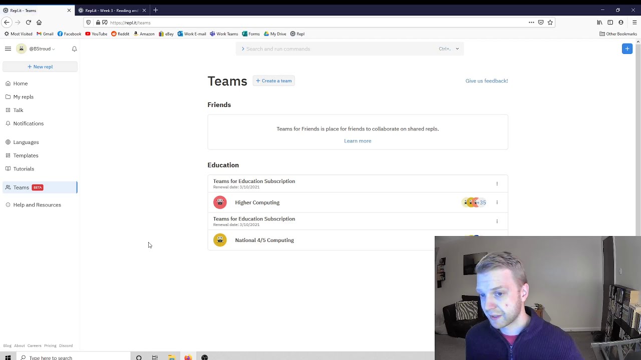Open the Higher Computing team

[x=257, y=202]
